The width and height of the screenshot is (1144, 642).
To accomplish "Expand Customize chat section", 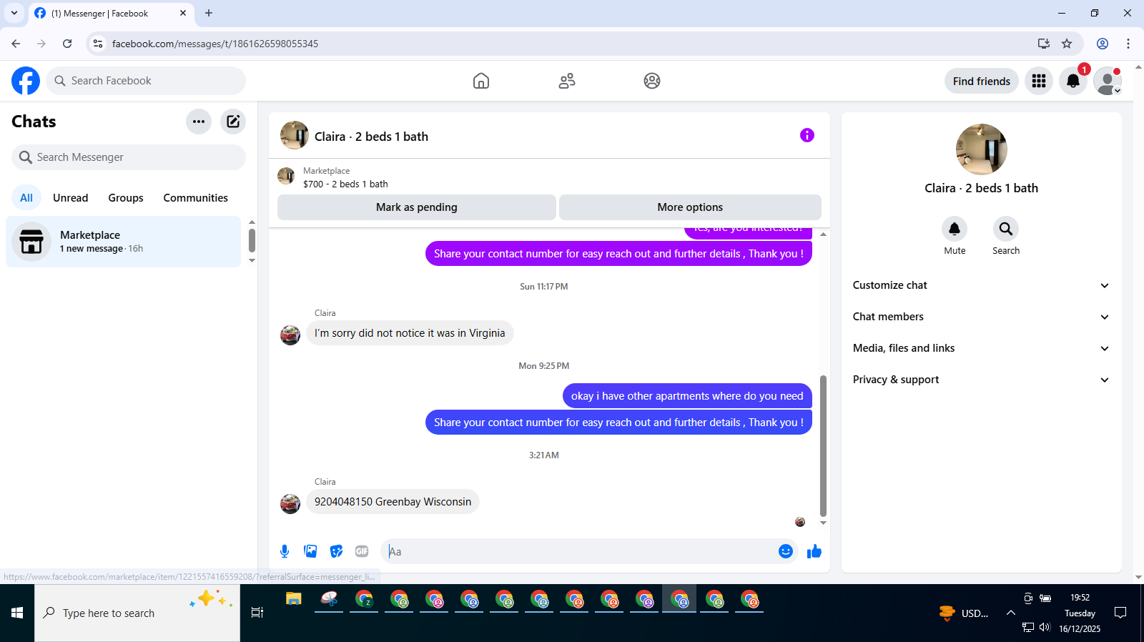I will pyautogui.click(x=981, y=285).
